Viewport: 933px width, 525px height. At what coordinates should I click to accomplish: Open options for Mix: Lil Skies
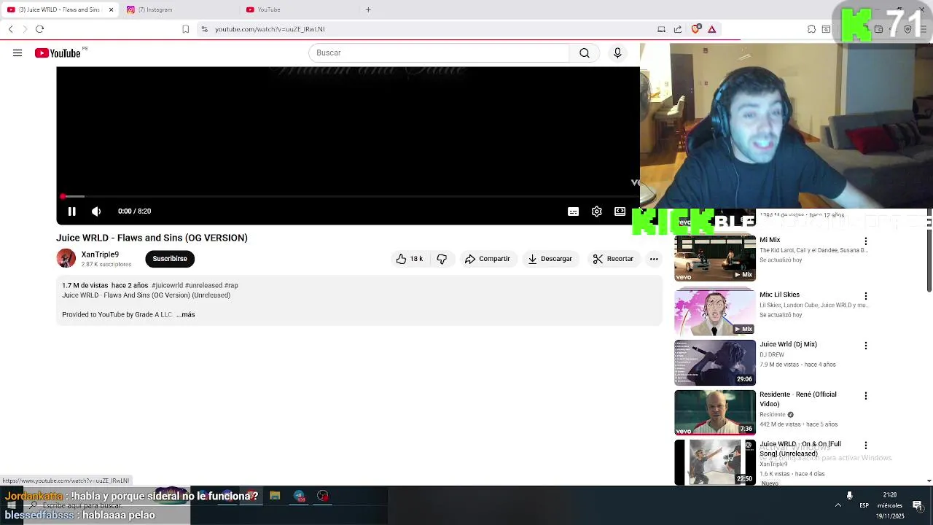(866, 296)
